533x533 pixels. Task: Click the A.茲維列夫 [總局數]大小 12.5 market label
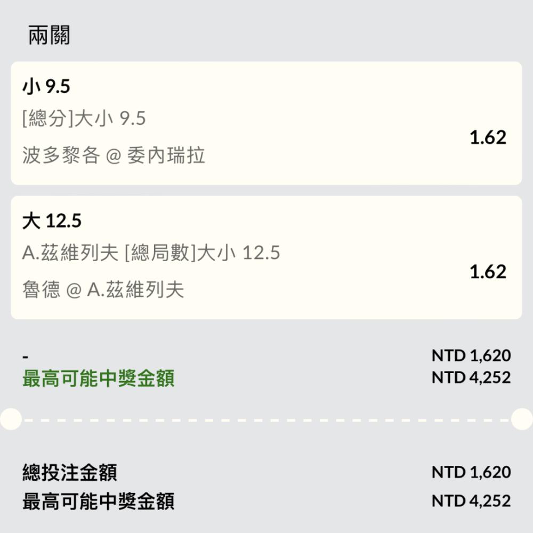(x=151, y=253)
